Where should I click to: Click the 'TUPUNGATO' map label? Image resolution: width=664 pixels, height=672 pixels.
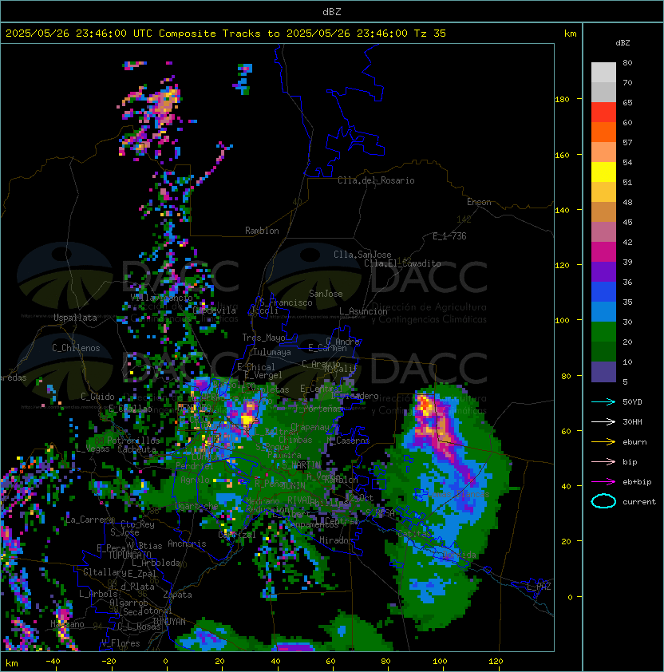pos(129,555)
